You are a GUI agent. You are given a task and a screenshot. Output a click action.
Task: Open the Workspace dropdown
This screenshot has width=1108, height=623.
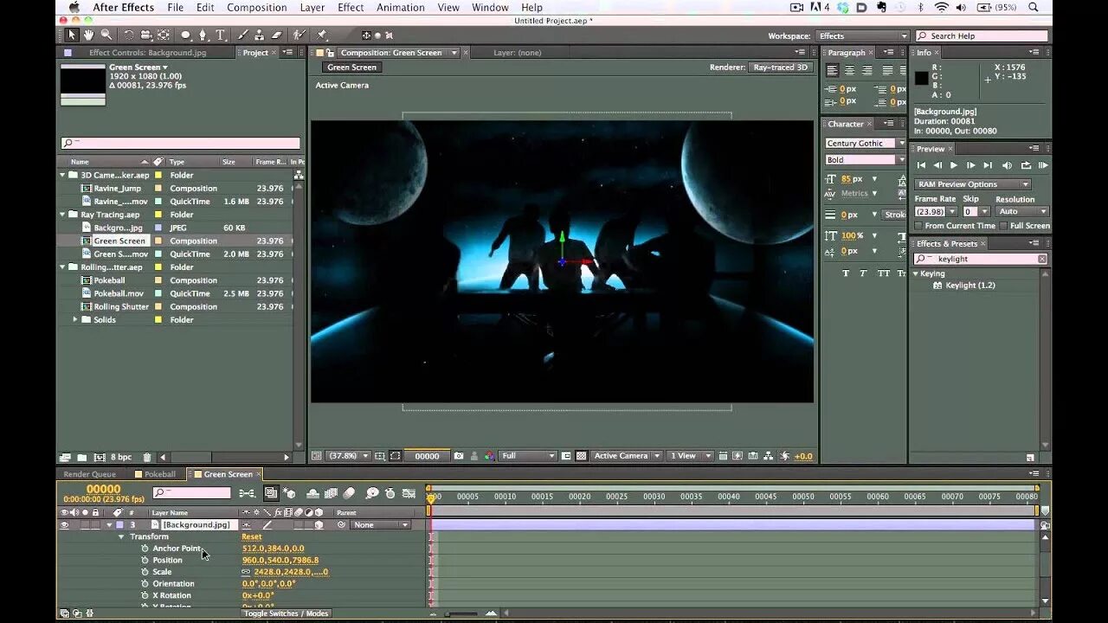point(862,36)
